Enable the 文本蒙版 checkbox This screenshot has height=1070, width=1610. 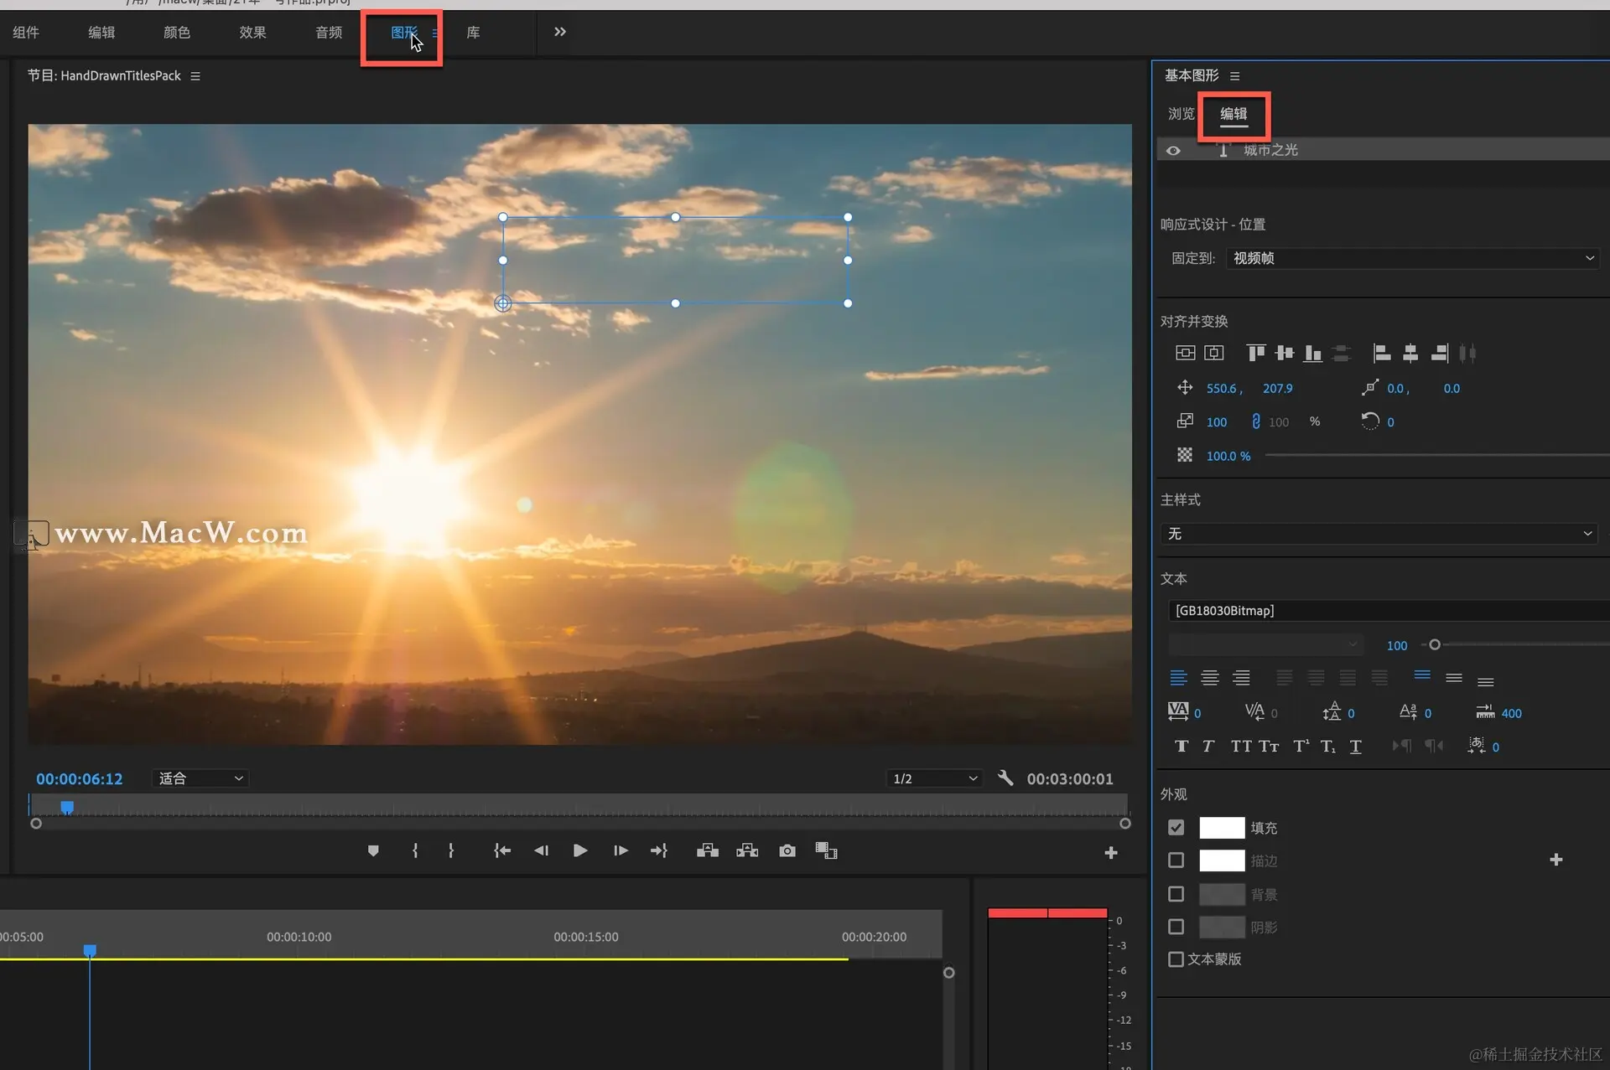tap(1176, 959)
